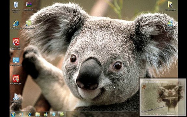Click the translucent preview window with creature artwork
The height and width of the screenshot is (117, 187).
[x=163, y=97]
